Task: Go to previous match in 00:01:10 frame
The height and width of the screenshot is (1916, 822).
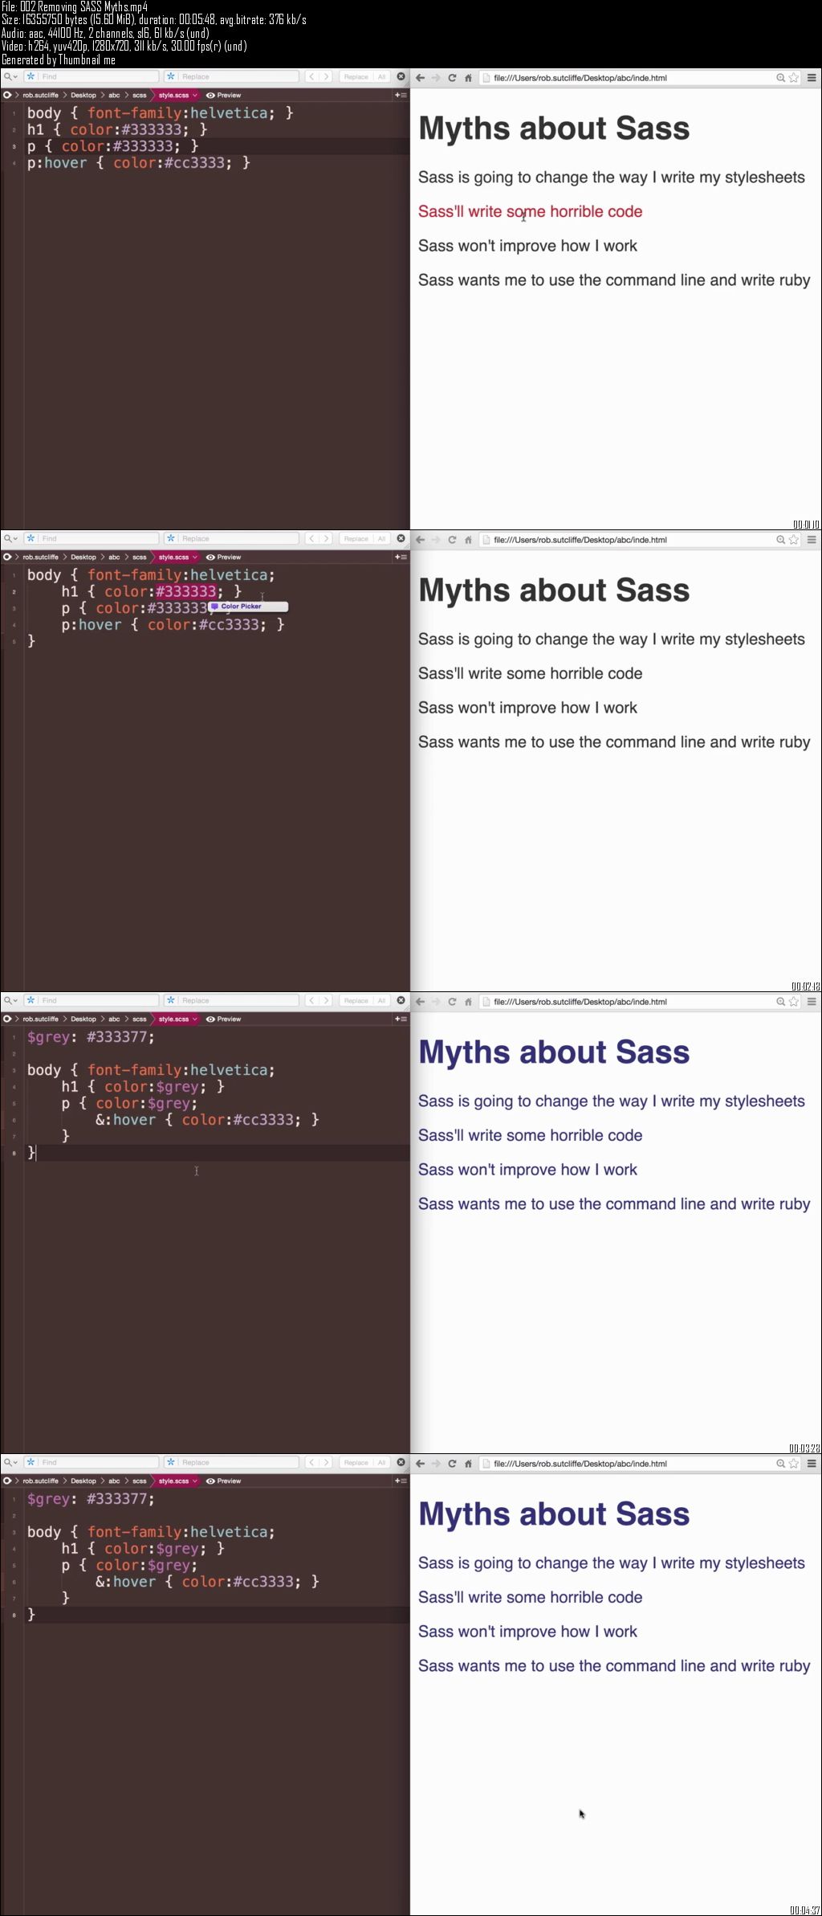Action: pos(311,76)
